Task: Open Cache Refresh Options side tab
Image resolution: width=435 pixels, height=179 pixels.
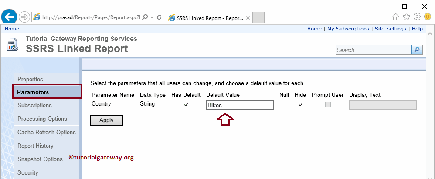Action: point(47,132)
